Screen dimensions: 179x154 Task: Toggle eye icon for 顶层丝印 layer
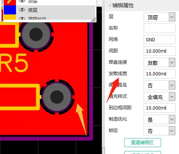tap(22, 19)
